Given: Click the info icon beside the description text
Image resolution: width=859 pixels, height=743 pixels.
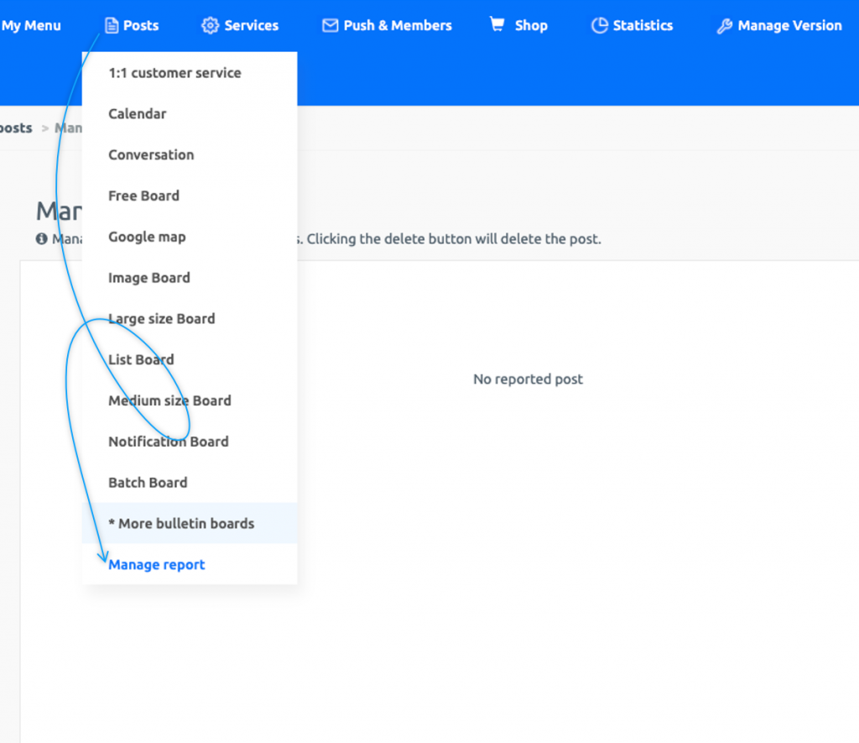Looking at the screenshot, I should pos(42,238).
